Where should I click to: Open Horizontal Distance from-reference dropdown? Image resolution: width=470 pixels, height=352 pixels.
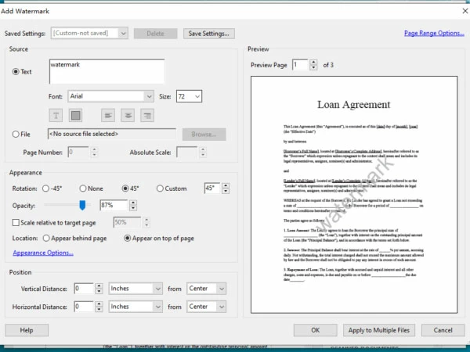(x=206, y=307)
